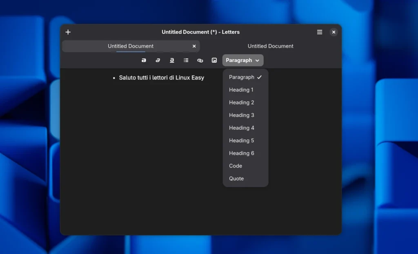Add a new document with plus icon
The width and height of the screenshot is (418, 254).
tap(68, 32)
